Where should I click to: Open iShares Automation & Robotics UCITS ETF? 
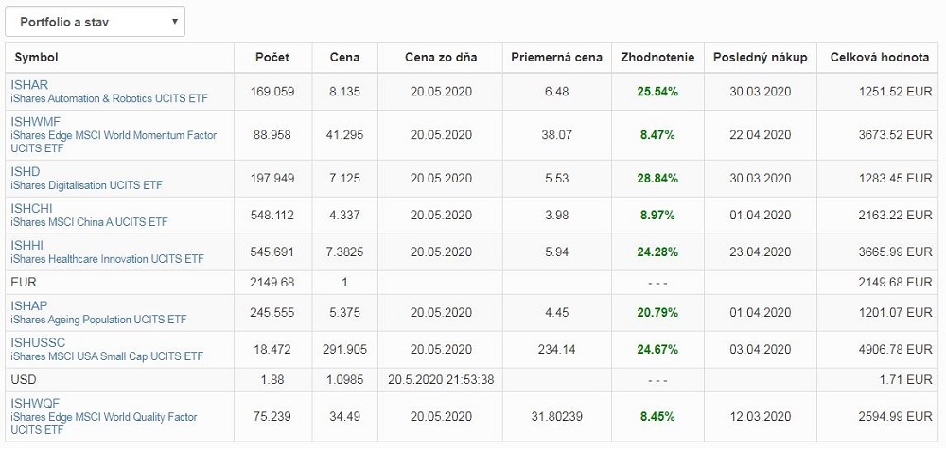pyautogui.click(x=109, y=98)
